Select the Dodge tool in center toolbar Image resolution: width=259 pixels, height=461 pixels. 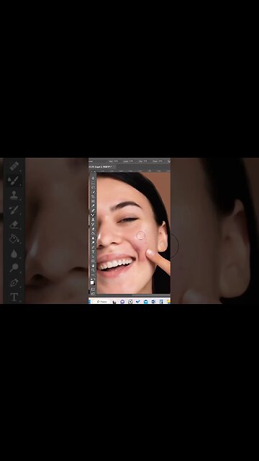(93, 242)
